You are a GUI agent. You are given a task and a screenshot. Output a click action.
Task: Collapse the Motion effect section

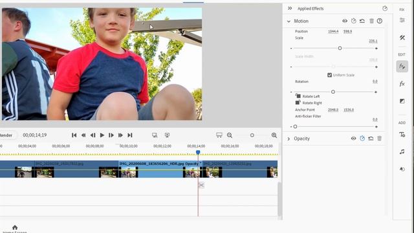pos(289,21)
